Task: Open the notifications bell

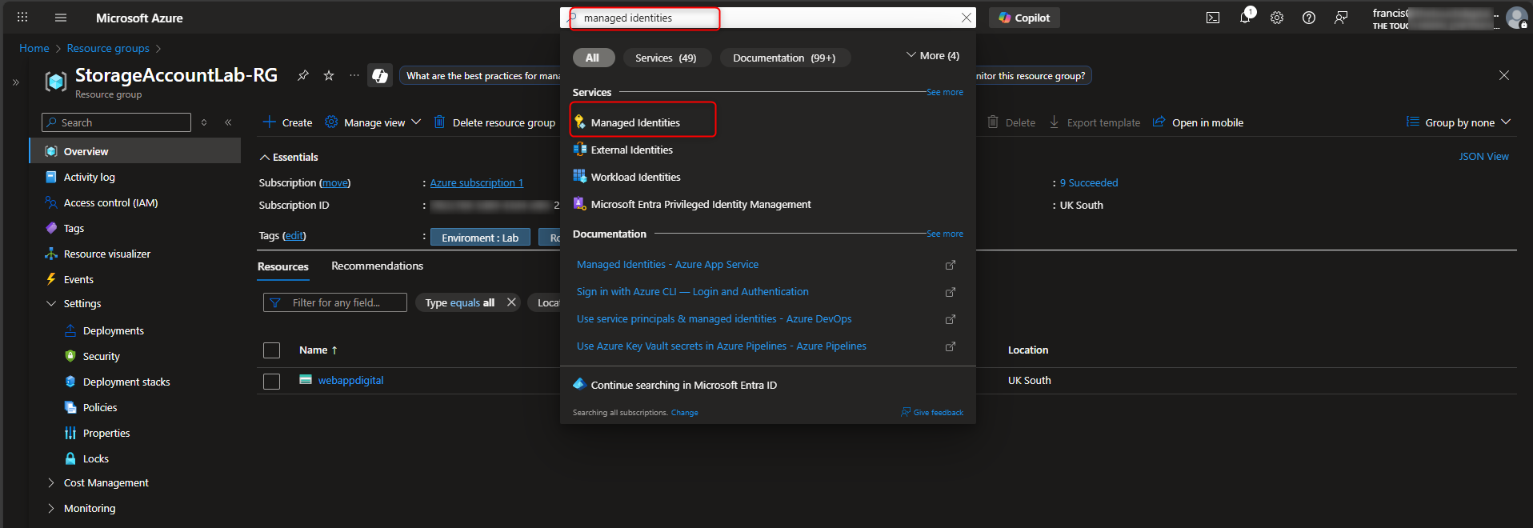Action: click(1246, 18)
